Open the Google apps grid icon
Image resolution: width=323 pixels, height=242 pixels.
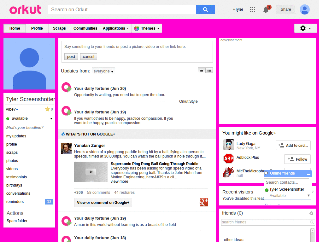(x=253, y=9)
